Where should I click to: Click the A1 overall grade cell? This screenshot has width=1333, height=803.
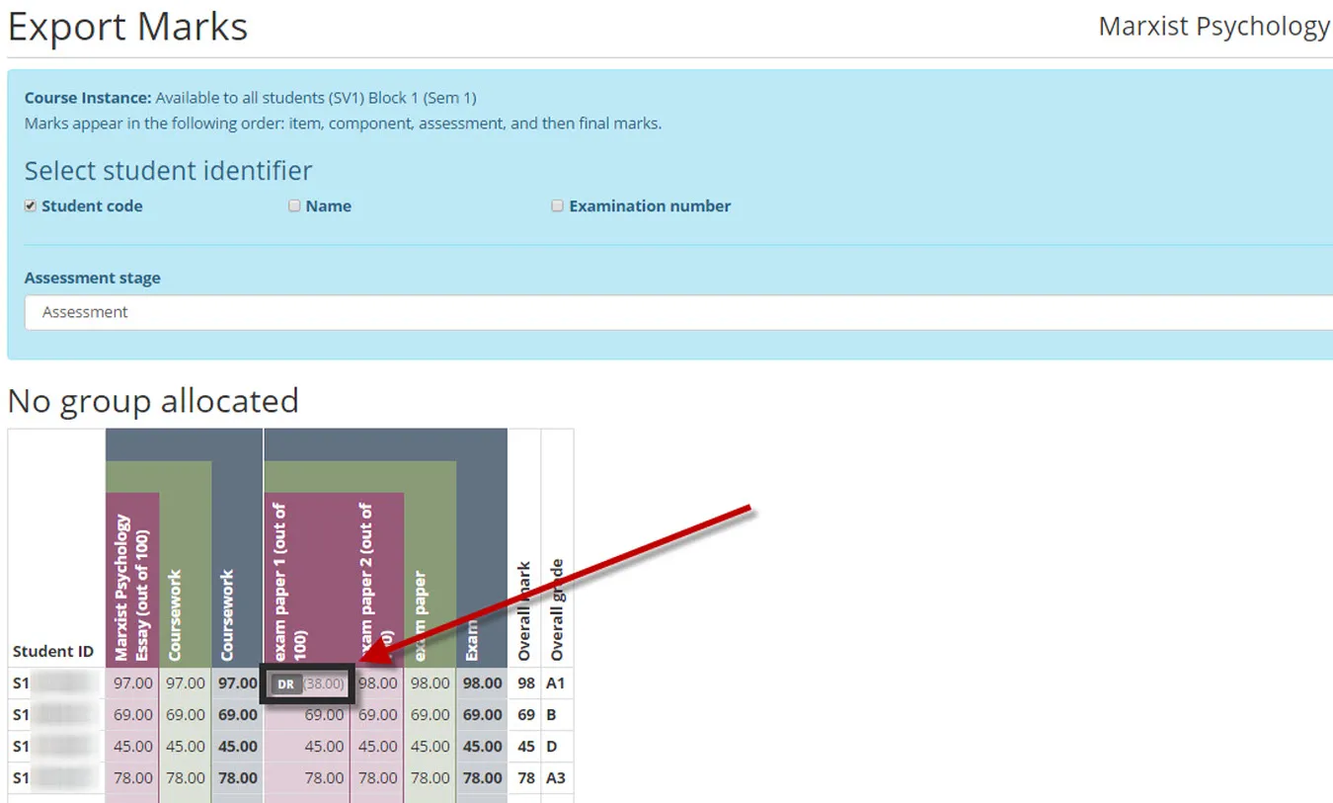tap(555, 683)
